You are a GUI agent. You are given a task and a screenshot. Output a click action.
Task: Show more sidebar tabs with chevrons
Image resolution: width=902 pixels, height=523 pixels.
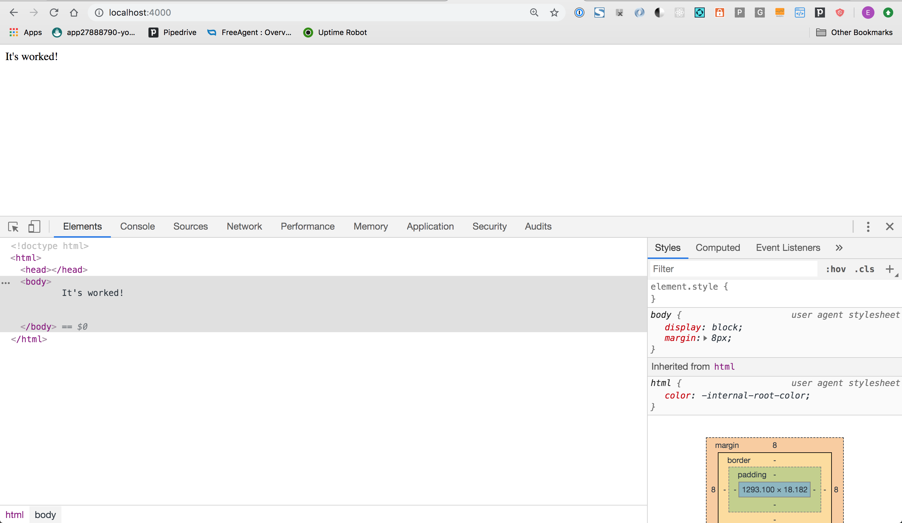click(839, 248)
